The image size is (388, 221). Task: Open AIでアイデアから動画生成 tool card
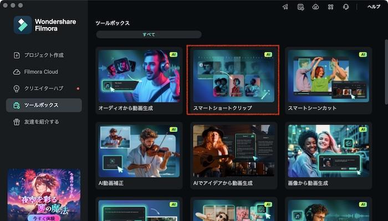[x=233, y=156]
